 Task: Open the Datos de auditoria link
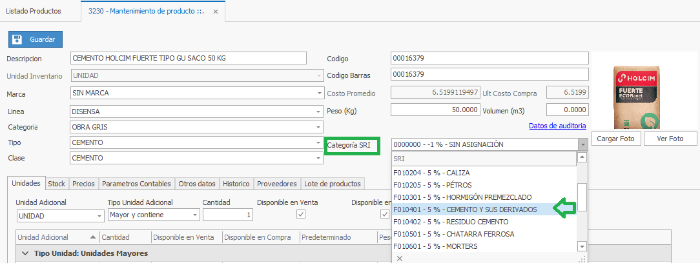click(557, 126)
